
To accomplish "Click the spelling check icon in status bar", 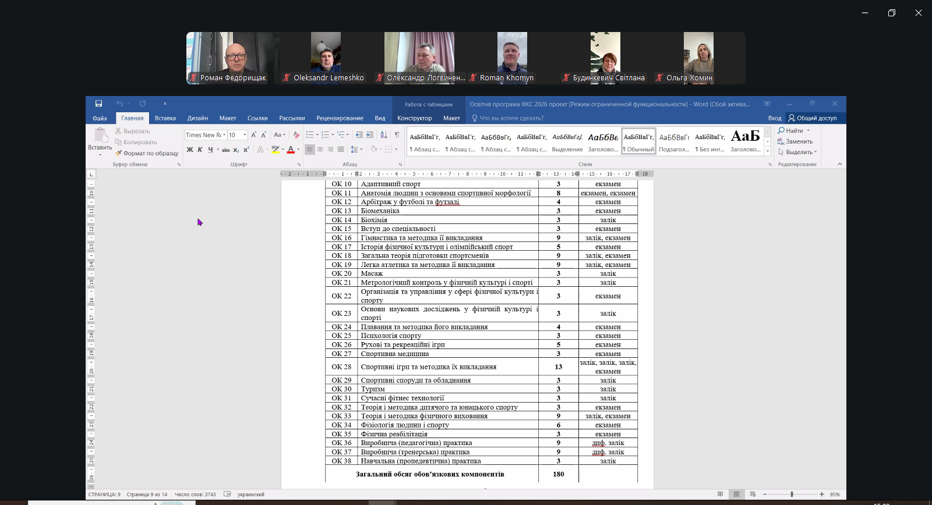I will (x=227, y=494).
